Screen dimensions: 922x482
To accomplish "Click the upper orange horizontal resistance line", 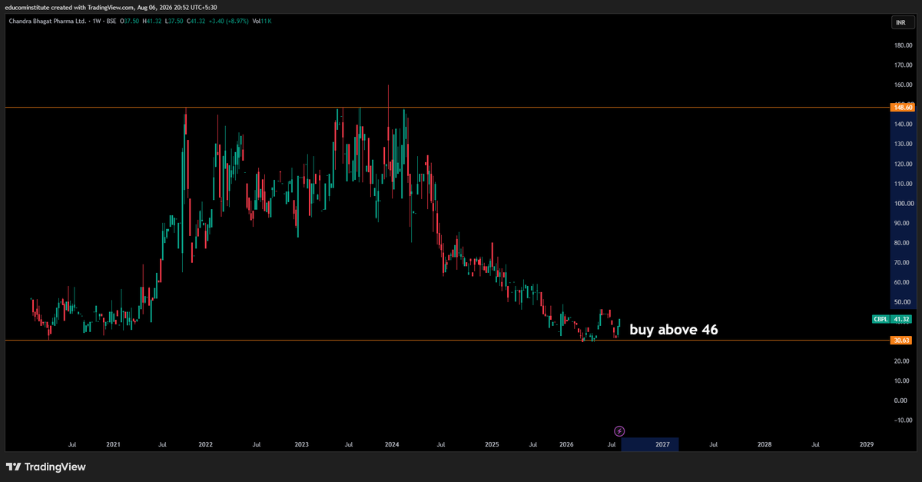I will click(x=446, y=107).
